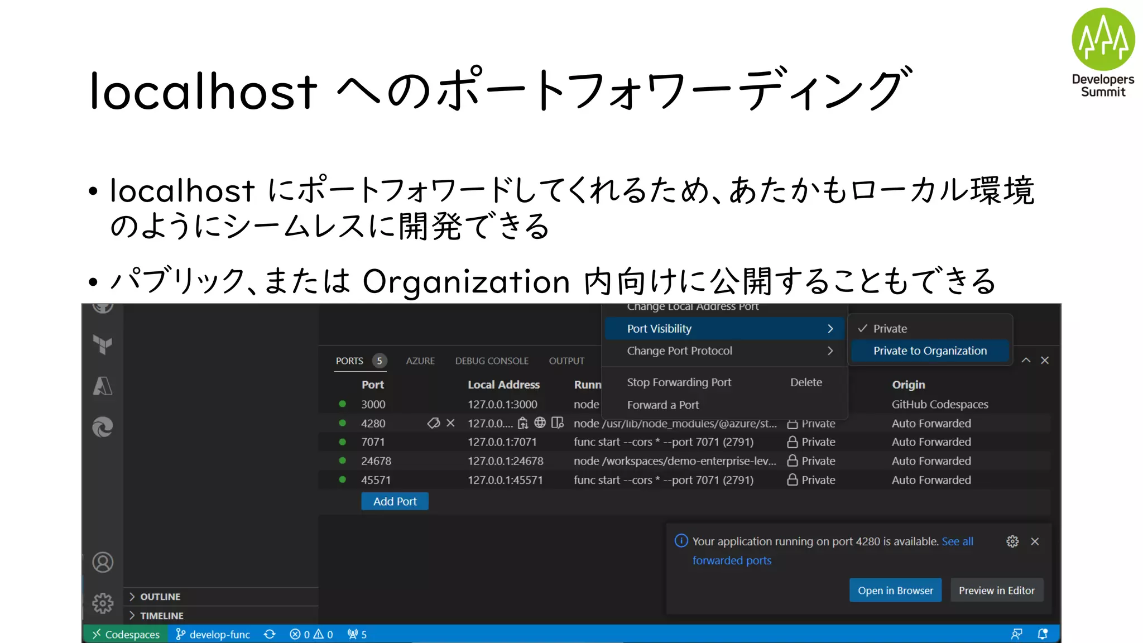Select the port 3000 row

click(x=684, y=404)
